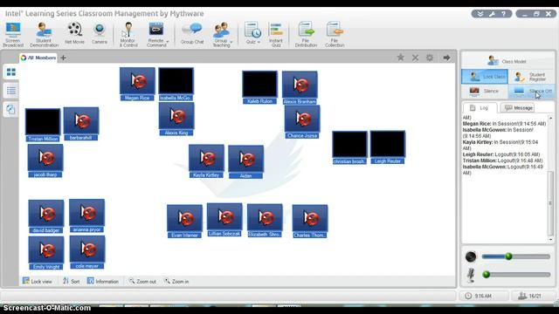Click the right arrow icon in tab bar
559x314 pixels.
pyautogui.click(x=446, y=58)
